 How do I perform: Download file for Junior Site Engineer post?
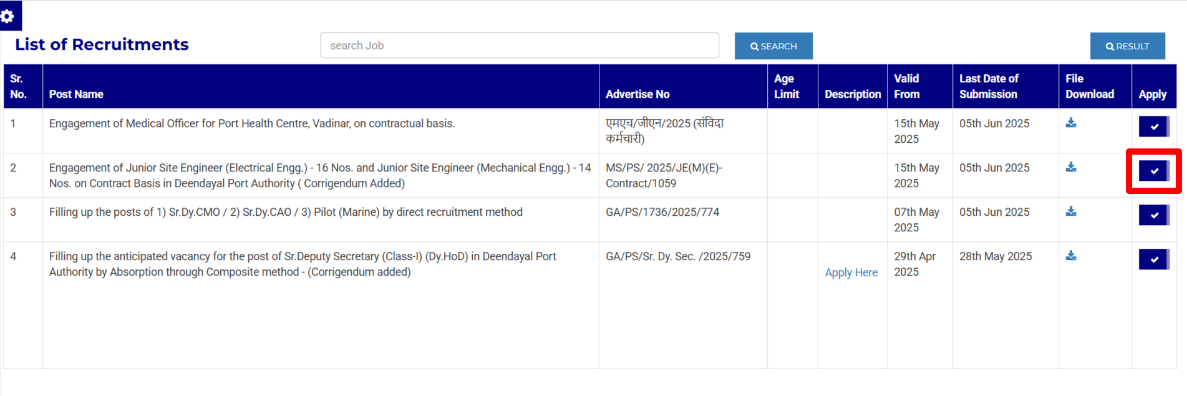[x=1070, y=167]
